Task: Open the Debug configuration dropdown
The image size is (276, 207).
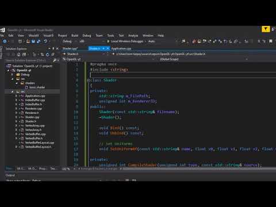Action: coord(70,41)
